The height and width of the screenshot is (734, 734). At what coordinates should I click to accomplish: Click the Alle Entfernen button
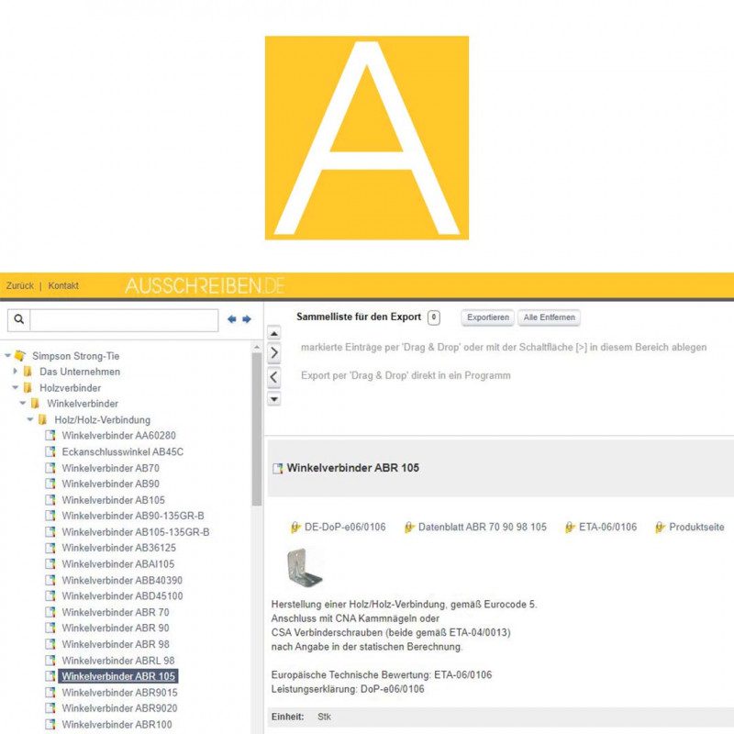pyautogui.click(x=549, y=317)
